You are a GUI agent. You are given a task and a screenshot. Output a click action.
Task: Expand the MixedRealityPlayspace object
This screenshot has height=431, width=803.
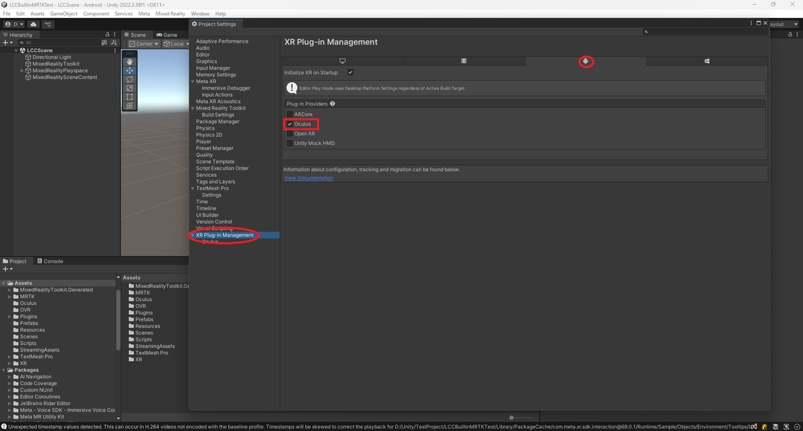pyautogui.click(x=22, y=71)
